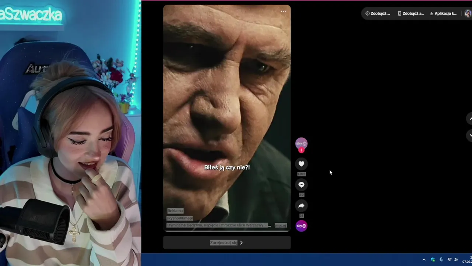The image size is (472, 266).
Task: Click the 'Zdobądź a...' button
Action: click(x=410, y=13)
